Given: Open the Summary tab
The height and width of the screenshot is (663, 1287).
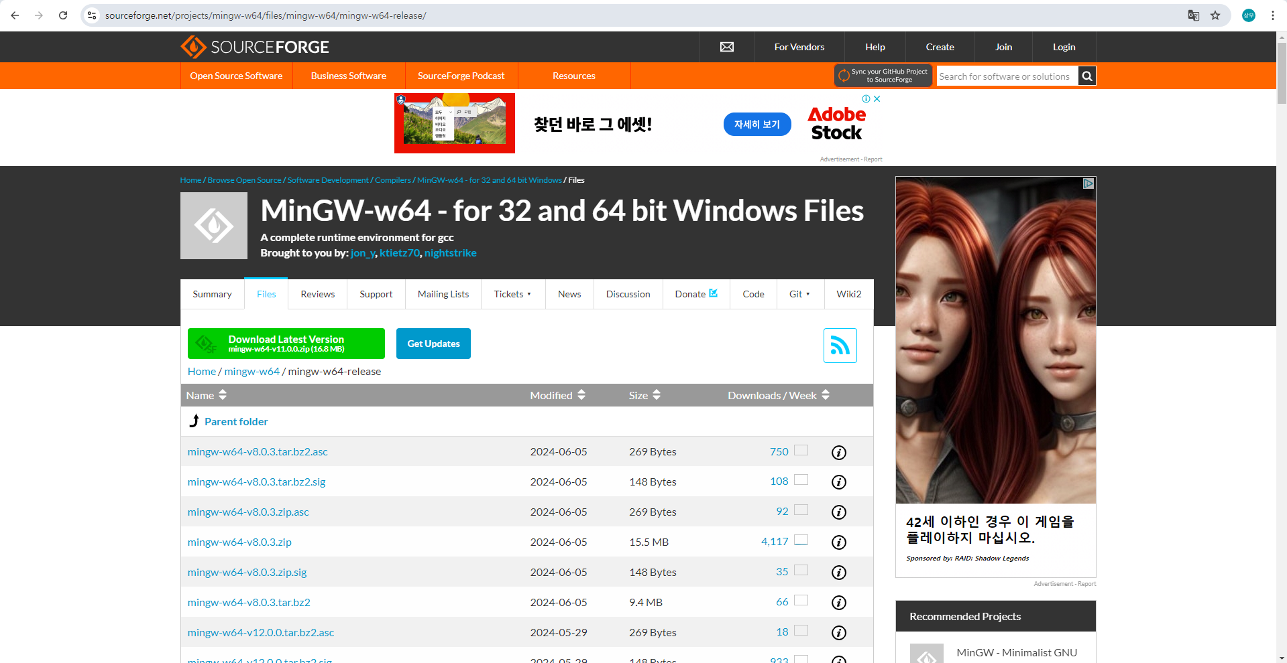Looking at the screenshot, I should pyautogui.click(x=212, y=294).
